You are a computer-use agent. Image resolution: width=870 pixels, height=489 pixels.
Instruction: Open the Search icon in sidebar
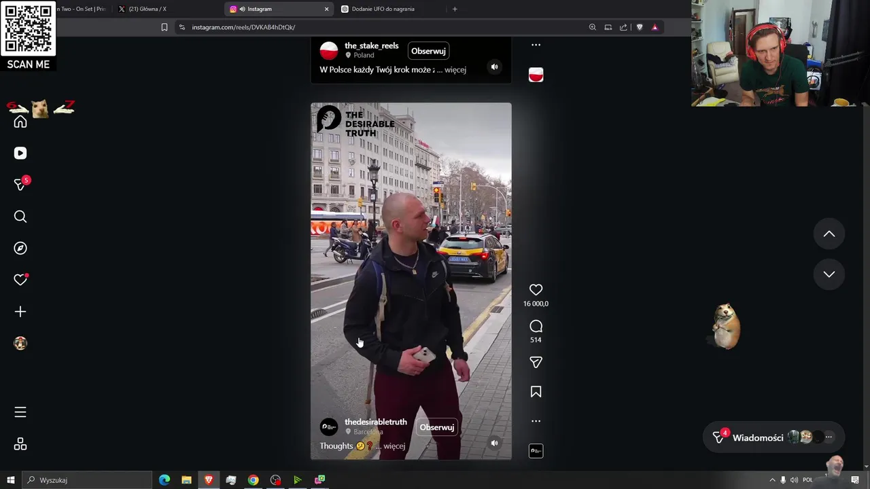pyautogui.click(x=20, y=217)
